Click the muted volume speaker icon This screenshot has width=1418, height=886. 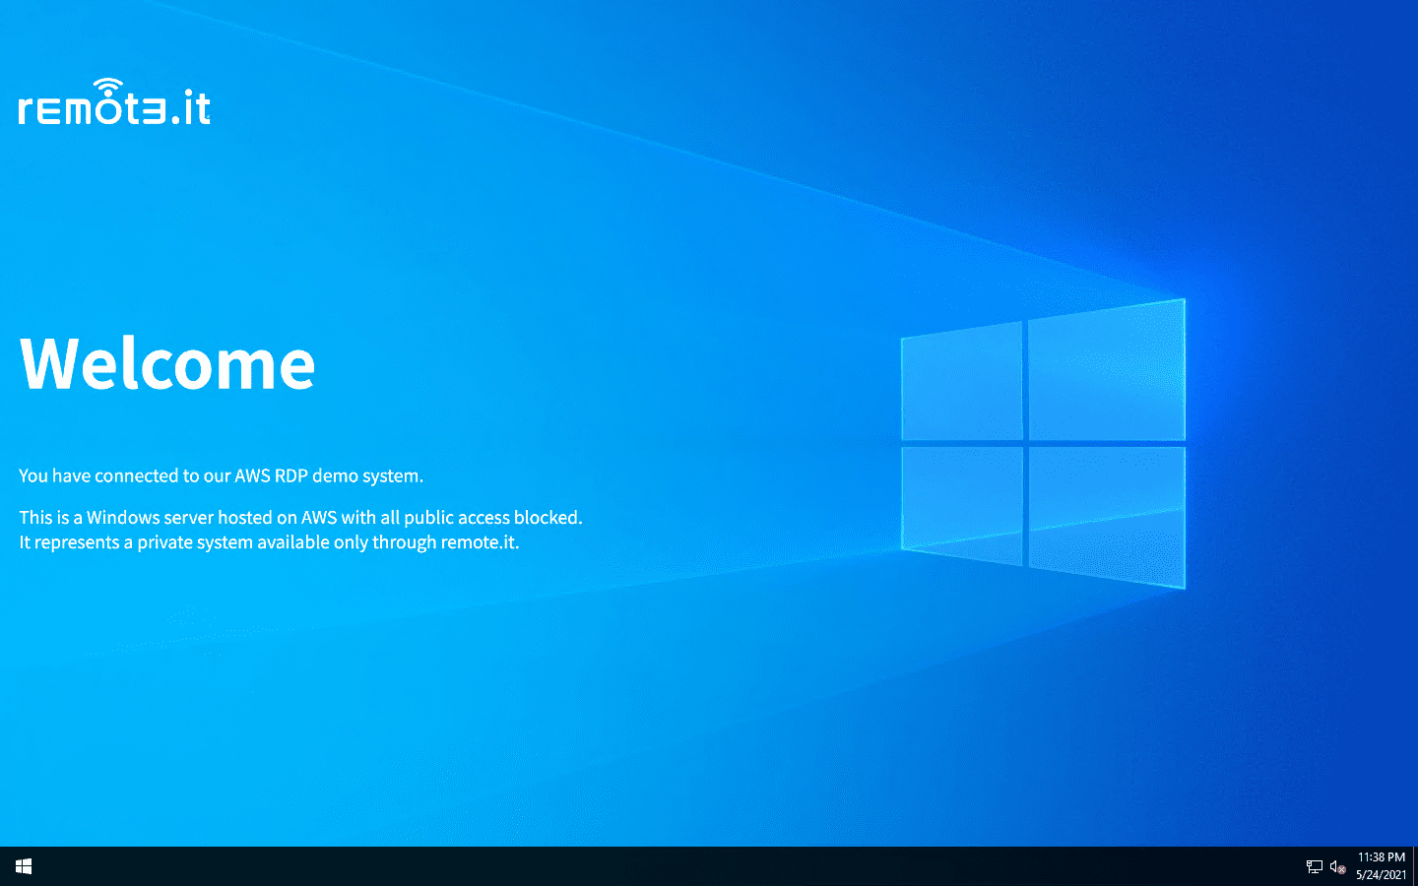click(1337, 866)
